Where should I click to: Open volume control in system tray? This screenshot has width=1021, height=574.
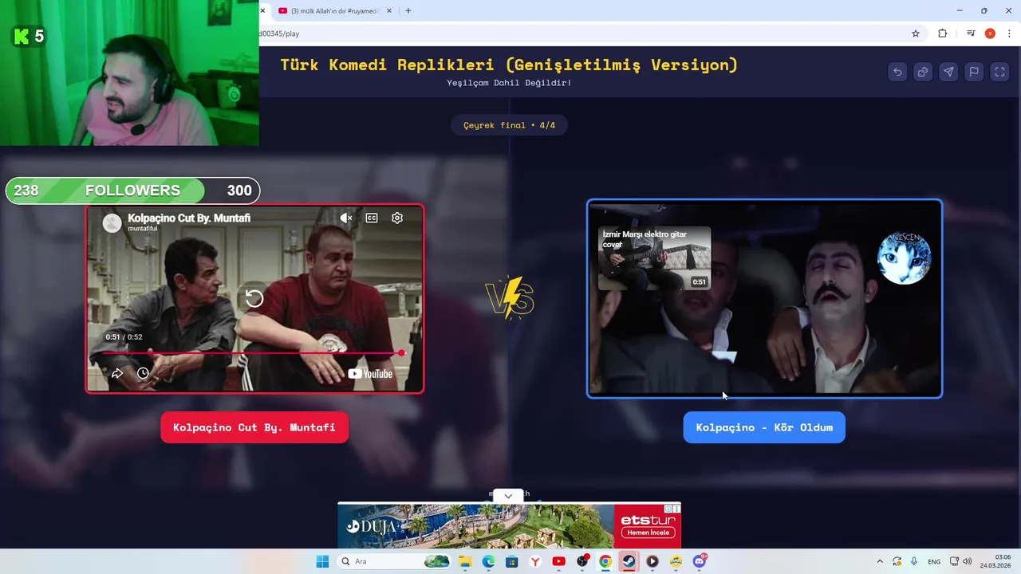tap(968, 561)
